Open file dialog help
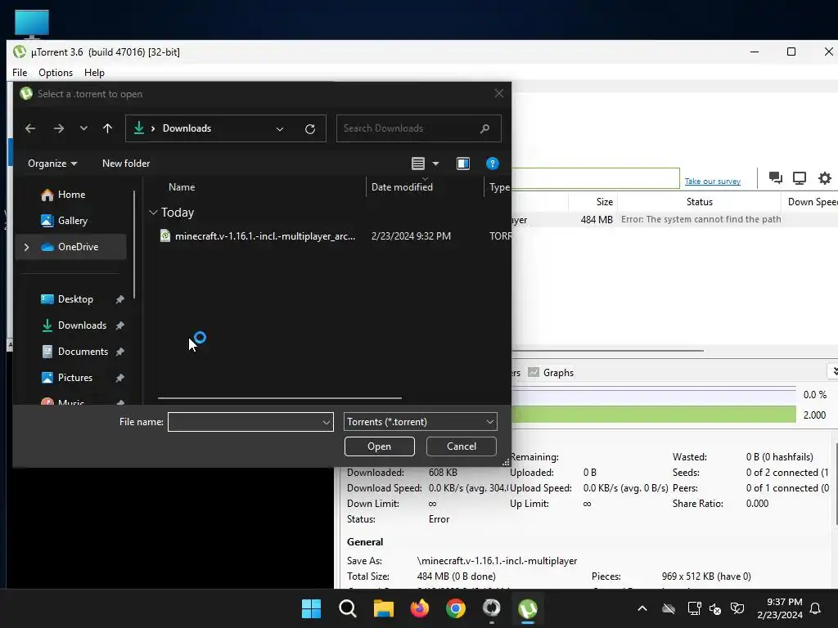Image resolution: width=838 pixels, height=628 pixels. pos(492,164)
